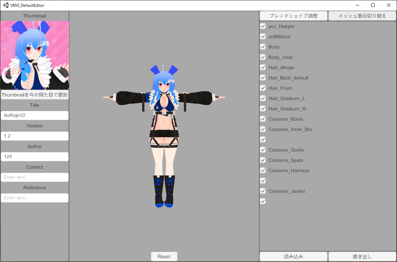Toggle Hair_Back_default checkbox
The width and height of the screenshot is (397, 262).
263,78
